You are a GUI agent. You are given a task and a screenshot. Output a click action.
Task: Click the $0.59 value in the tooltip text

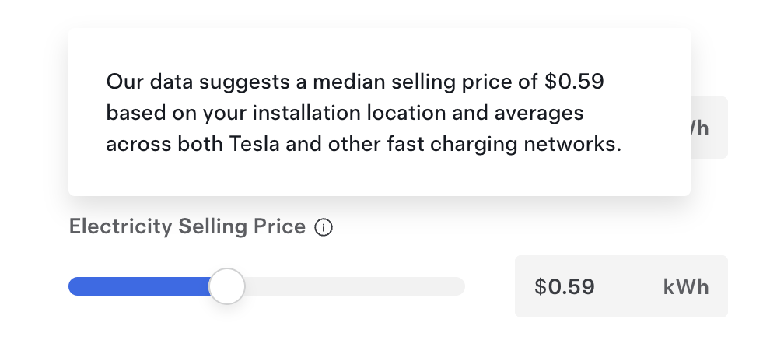point(575,82)
